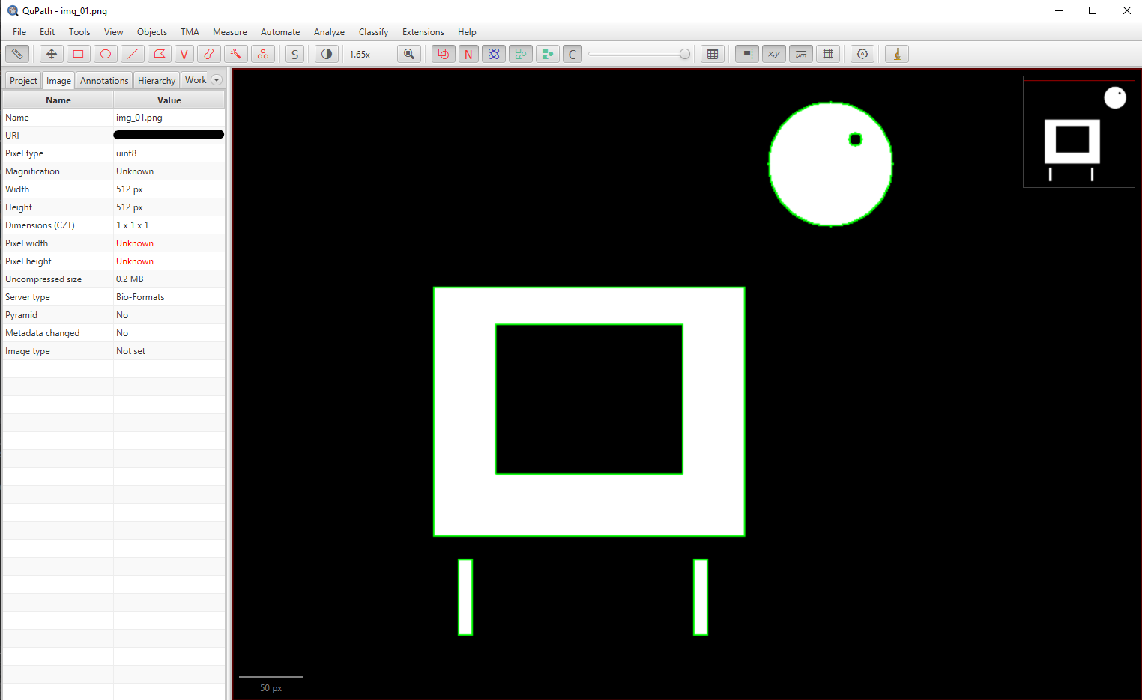Select the Brush annotation tool
The width and height of the screenshot is (1142, 700).
pos(209,53)
